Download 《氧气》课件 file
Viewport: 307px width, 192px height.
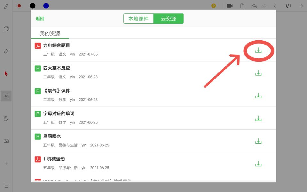tap(258, 96)
